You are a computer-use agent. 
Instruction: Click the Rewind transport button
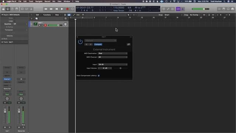pos(46,9)
